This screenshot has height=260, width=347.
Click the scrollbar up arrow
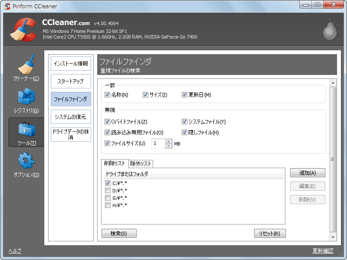(x=333, y=83)
